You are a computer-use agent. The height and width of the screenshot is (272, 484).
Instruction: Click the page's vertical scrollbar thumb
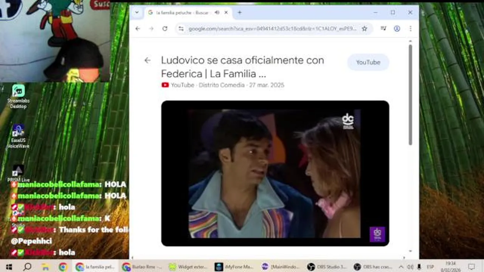pos(410,94)
